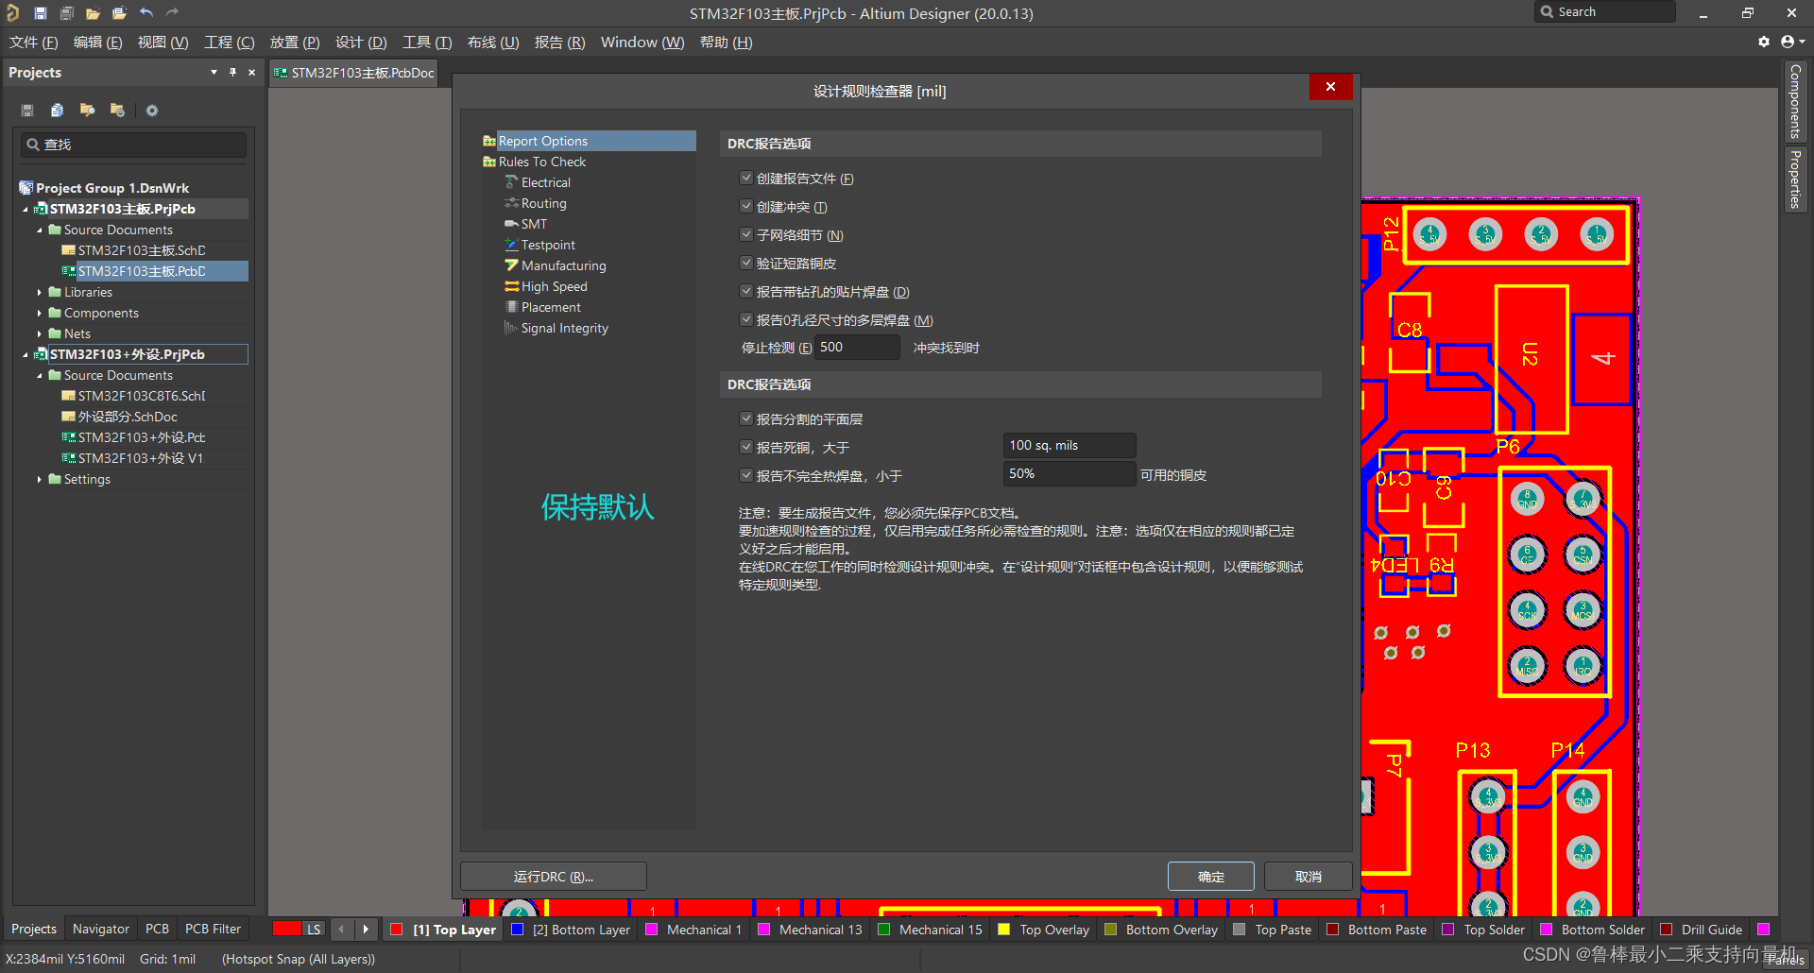
Task: Click Projects panel compile documents icon
Action: point(57,111)
